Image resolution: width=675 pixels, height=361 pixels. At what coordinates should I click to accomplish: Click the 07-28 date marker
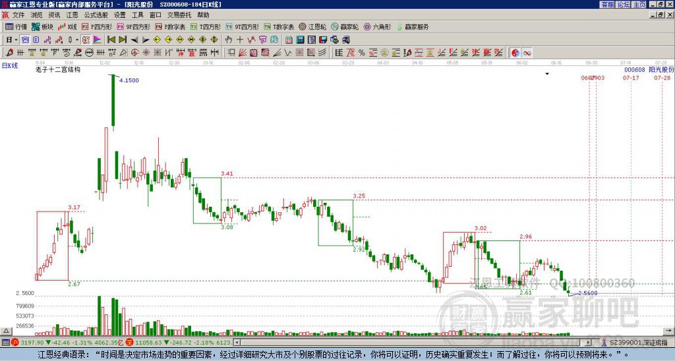click(662, 78)
